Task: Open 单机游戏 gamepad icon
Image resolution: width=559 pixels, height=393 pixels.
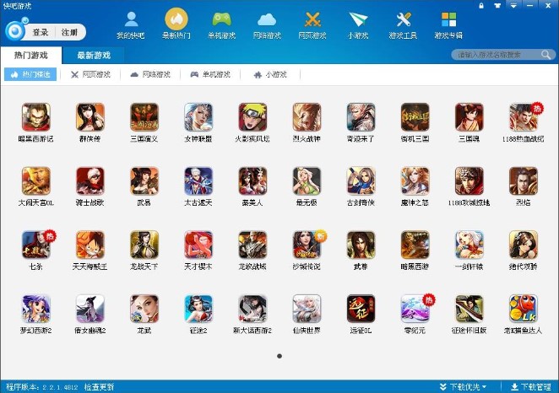Action: click(222, 20)
